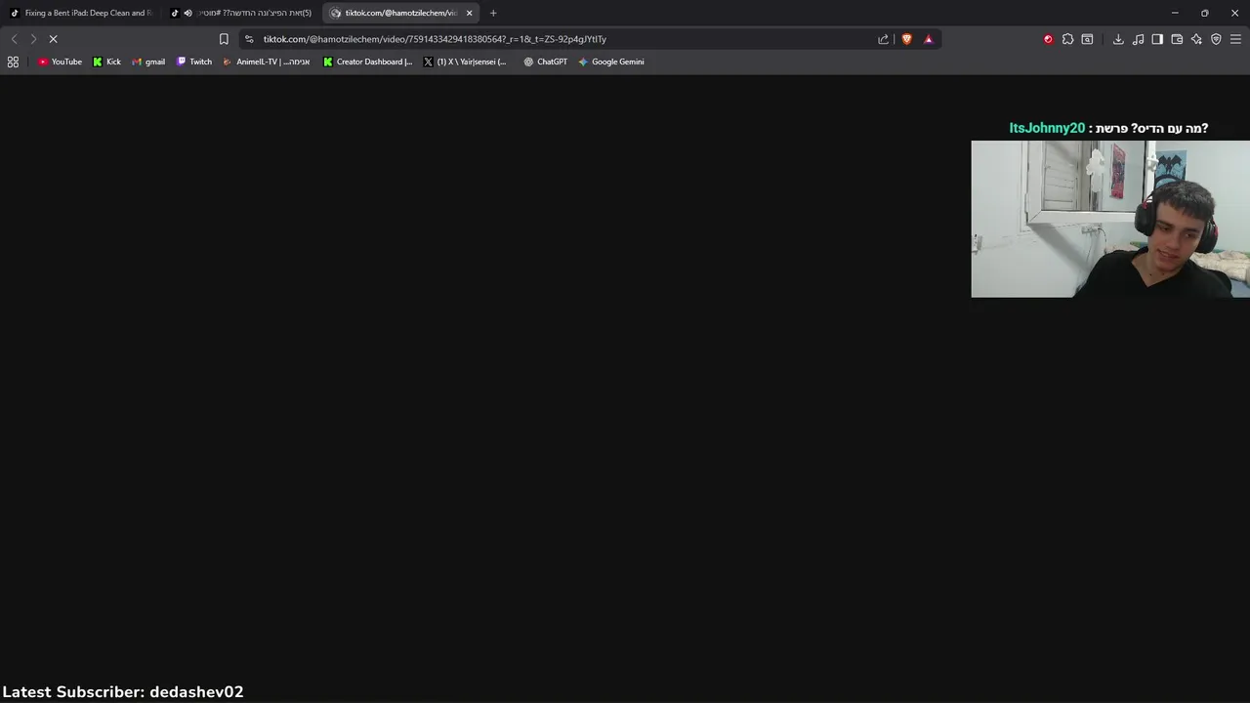Switch to Fixing a Bent iPad tab
The height and width of the screenshot is (703, 1250).
[x=81, y=13]
